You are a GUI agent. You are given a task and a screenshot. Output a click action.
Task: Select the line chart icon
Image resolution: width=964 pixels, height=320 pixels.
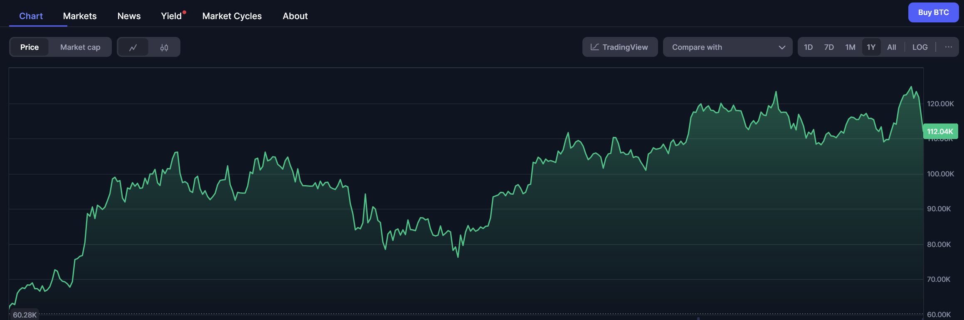[x=133, y=47]
